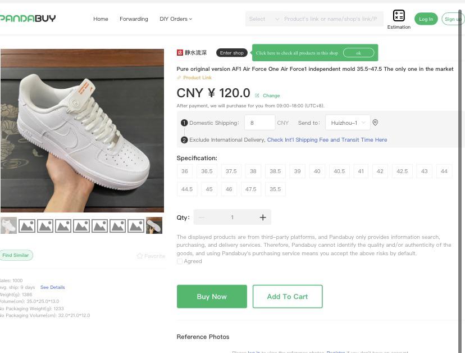Select size 38 specification

point(253,171)
